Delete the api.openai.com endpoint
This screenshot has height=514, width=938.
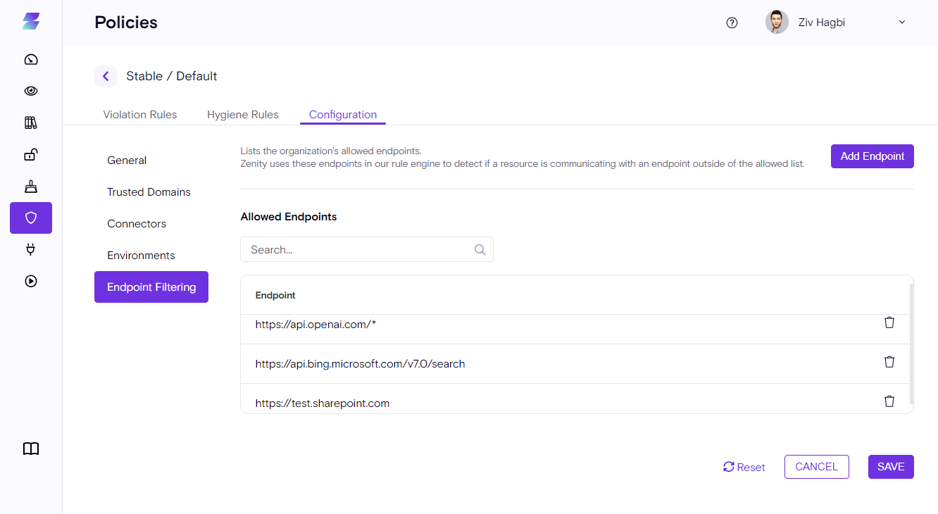coord(889,322)
